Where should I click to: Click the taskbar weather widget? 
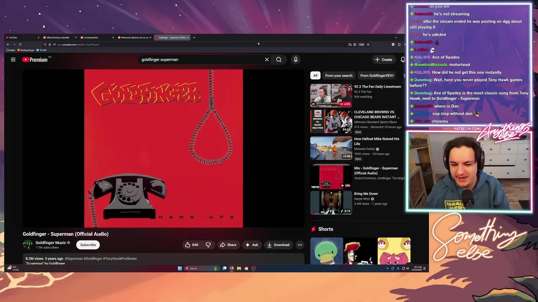click(x=13, y=268)
